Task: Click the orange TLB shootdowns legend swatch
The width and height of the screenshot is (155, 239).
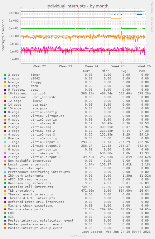Action: pyautogui.click(x=5, y=191)
